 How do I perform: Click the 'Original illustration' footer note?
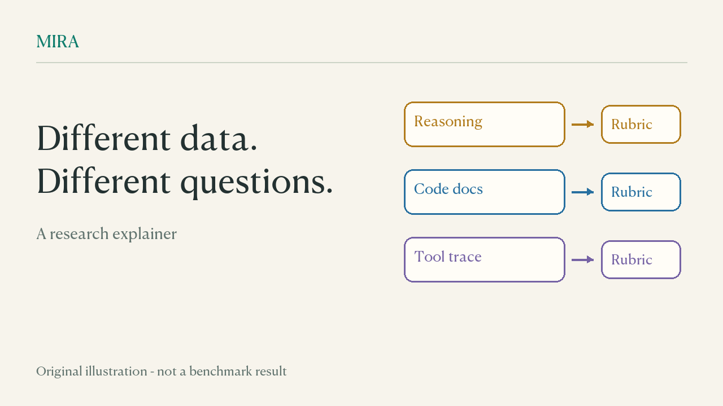(x=162, y=371)
